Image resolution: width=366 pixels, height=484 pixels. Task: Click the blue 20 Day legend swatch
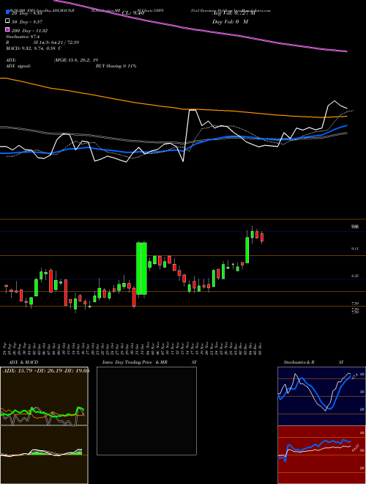7,12
